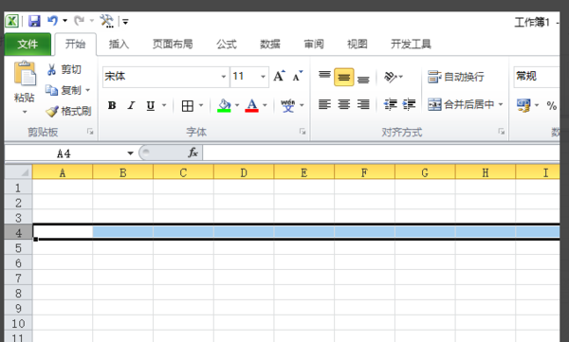Click the Redo arrow icon
This screenshot has width=569, height=342.
click(79, 21)
